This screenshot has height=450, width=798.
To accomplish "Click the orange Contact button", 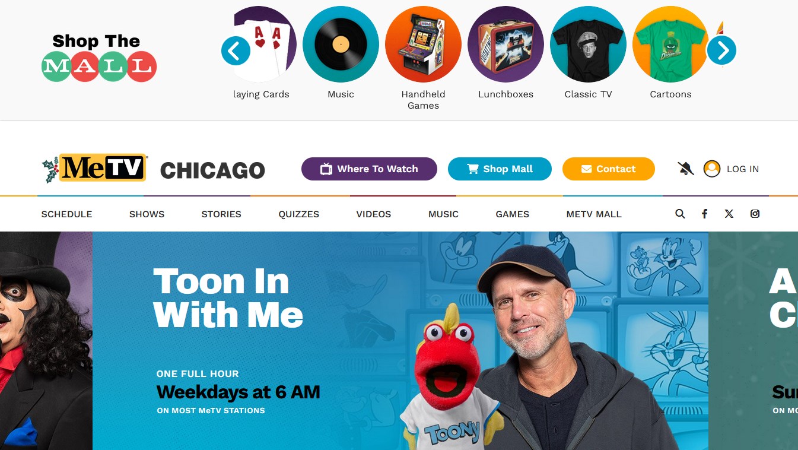I will [609, 169].
